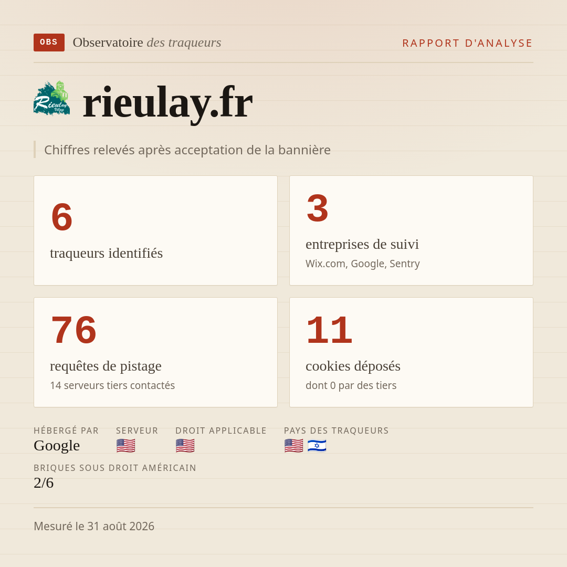The height and width of the screenshot is (567, 567).
Task: Click the US flag under Serveur
Action: 126,446
